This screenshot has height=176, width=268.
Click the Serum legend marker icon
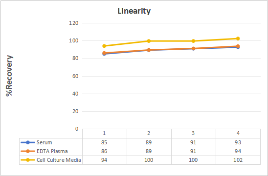pos(28,142)
